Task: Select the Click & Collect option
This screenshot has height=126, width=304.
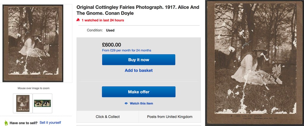Action: click(x=107, y=117)
